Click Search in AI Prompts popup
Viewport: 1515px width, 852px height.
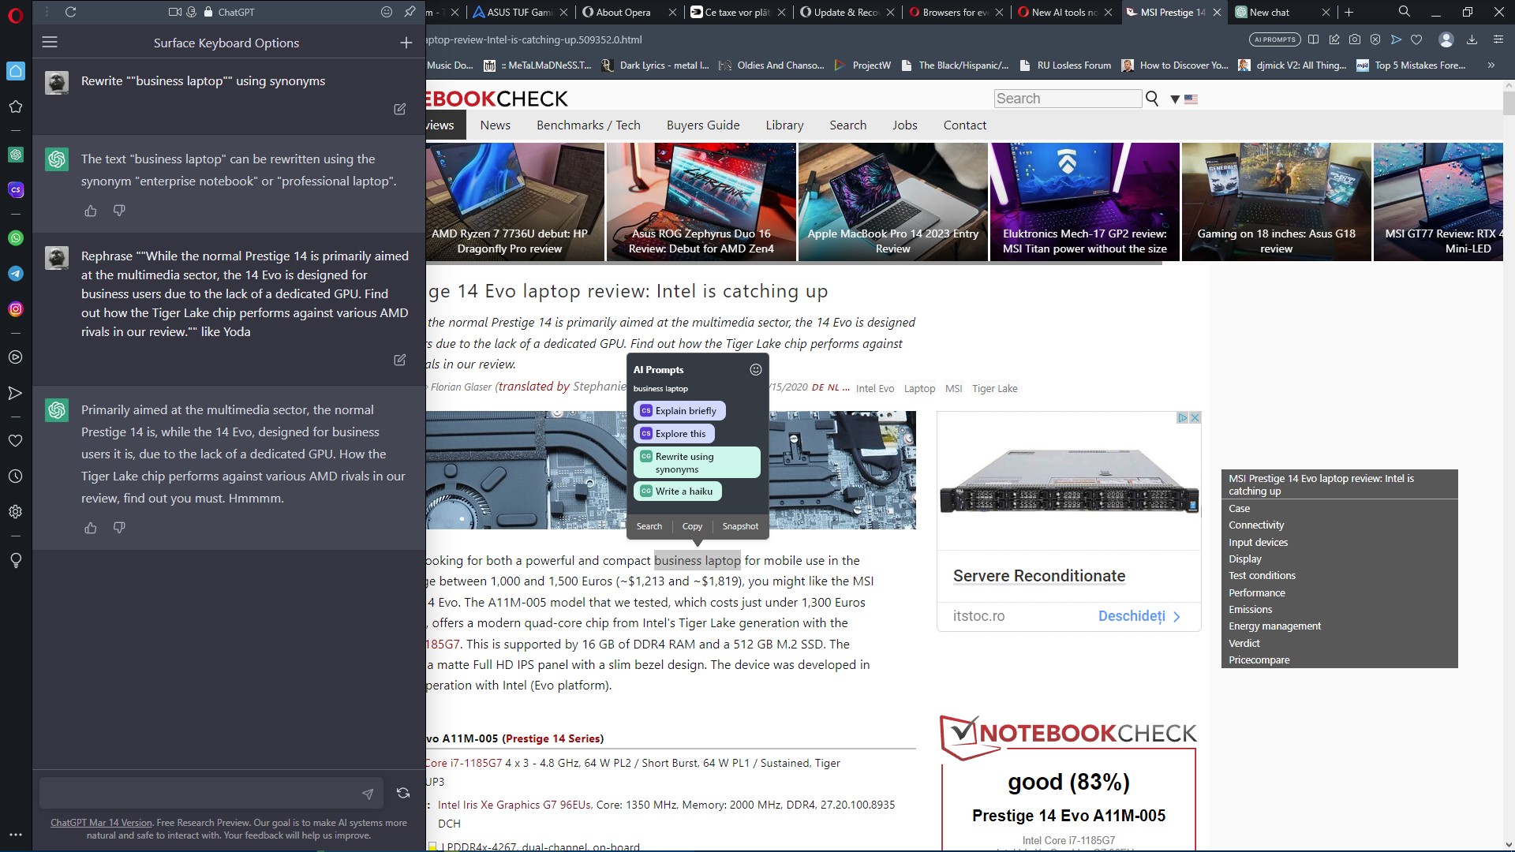[x=649, y=526]
